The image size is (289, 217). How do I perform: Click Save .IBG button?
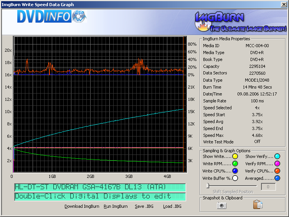144,207
